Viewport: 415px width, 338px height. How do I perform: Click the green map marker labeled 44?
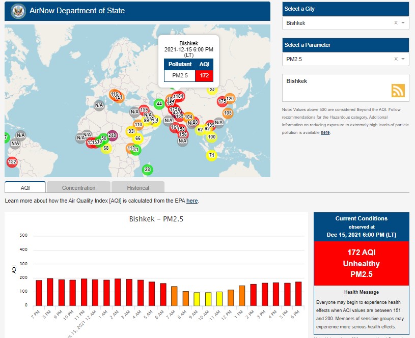[x=159, y=104]
